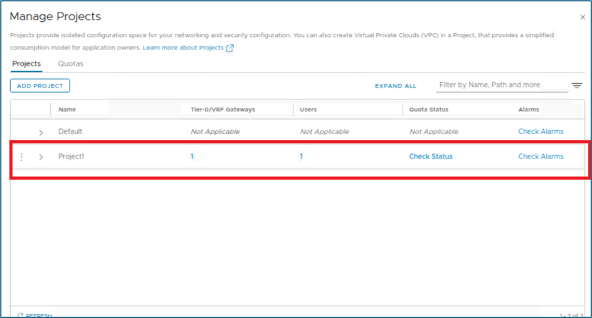Close the Manage Projects dialog

point(583,18)
